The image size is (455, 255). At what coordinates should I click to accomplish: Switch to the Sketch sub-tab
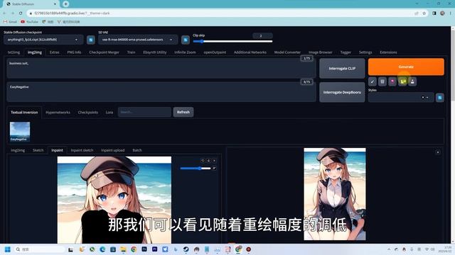(x=38, y=150)
